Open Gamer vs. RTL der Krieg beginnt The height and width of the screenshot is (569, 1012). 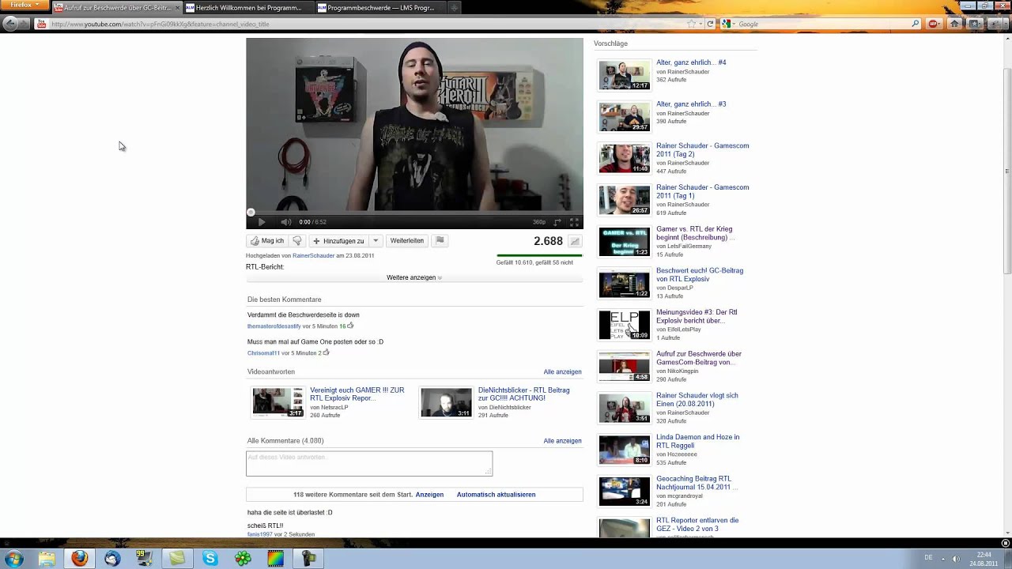[x=695, y=233]
